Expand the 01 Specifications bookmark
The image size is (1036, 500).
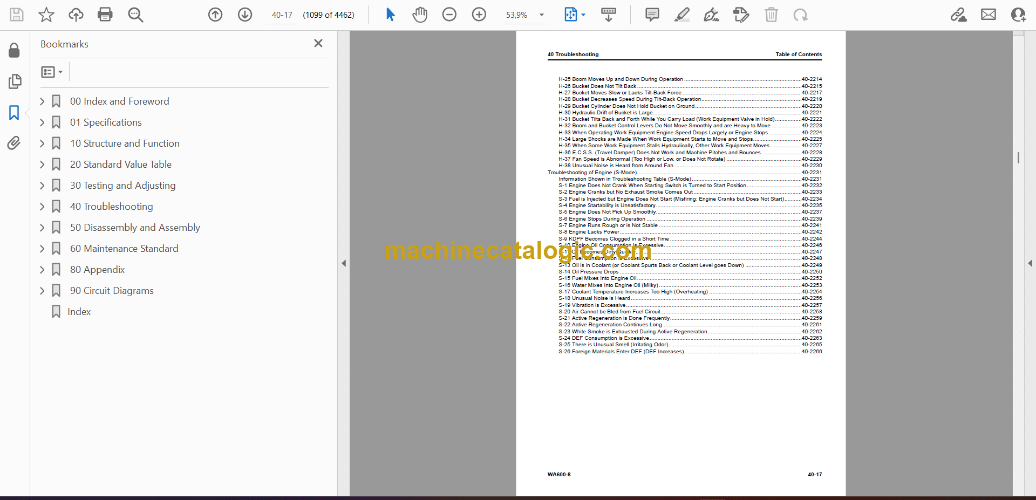click(42, 122)
